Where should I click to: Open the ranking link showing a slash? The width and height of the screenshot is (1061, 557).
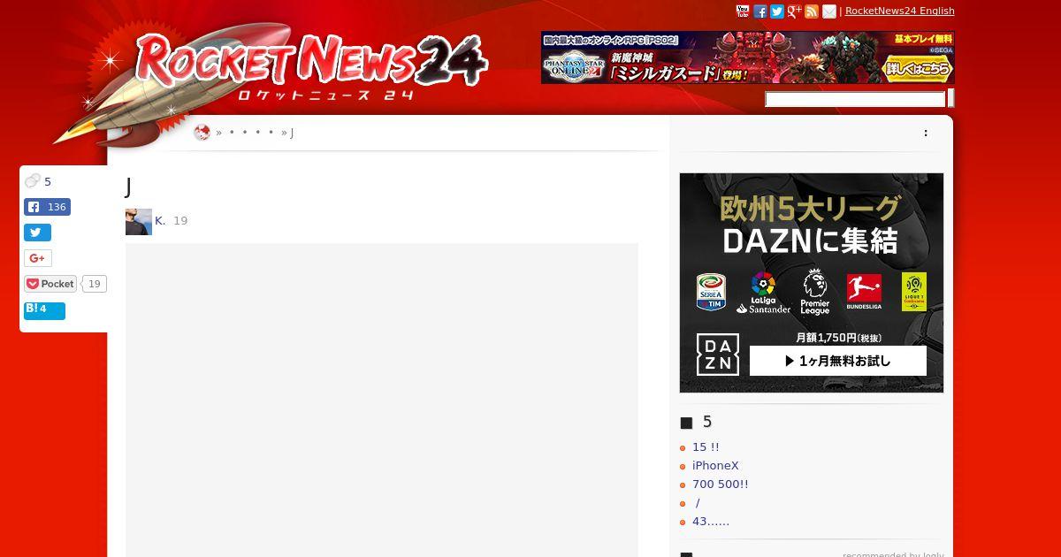point(698,503)
